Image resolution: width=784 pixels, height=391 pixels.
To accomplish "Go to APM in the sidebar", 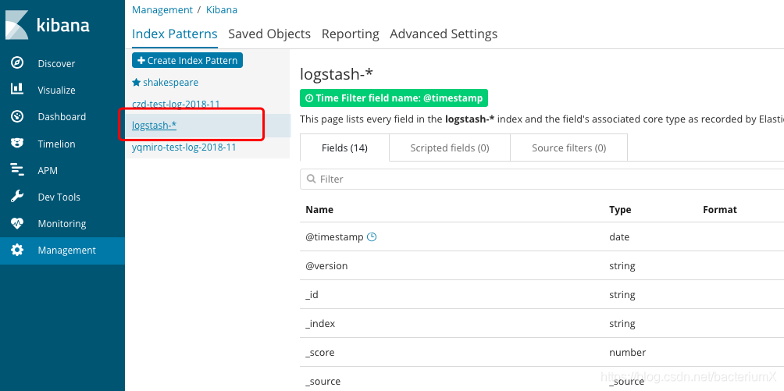I will tap(48, 170).
